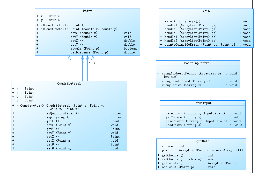Select setY (Point y) in Quadrilateral
Screen dimensions: 258x173
65,133
